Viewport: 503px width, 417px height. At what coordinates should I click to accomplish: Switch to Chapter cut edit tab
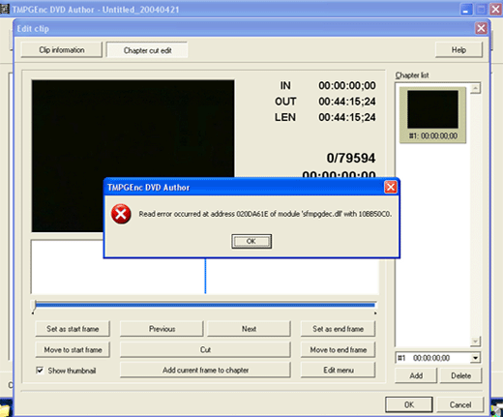147,50
